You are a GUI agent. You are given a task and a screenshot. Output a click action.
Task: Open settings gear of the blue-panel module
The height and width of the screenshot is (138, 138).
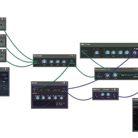[x=6, y=69]
